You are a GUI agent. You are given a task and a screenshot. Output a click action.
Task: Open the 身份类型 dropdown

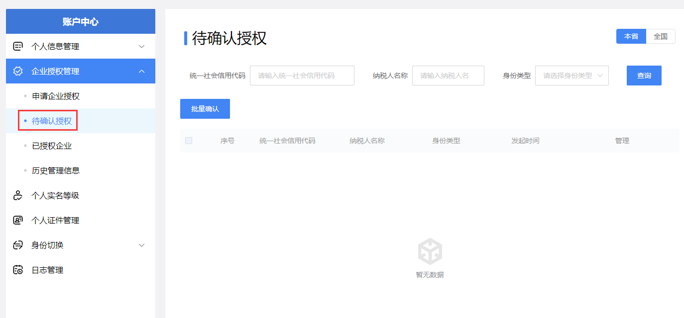pyautogui.click(x=571, y=76)
